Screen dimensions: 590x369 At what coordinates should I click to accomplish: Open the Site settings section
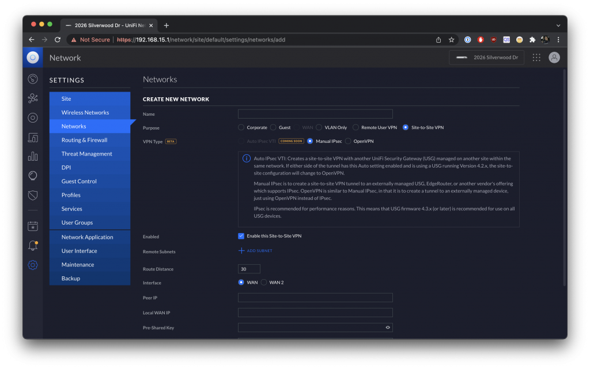[x=90, y=99]
